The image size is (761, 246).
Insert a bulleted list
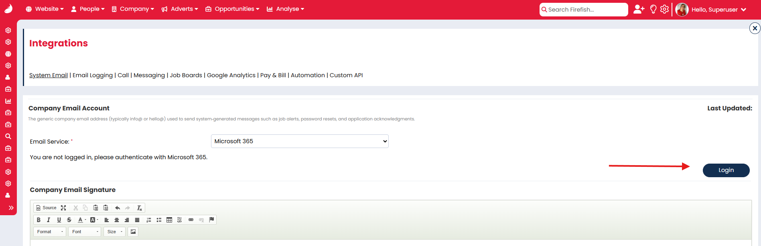(x=159, y=220)
